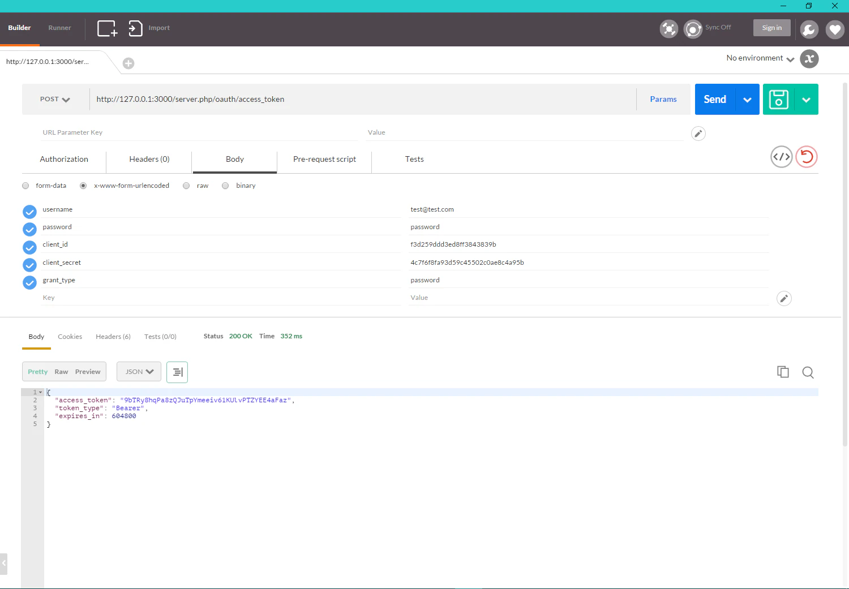Click the expires_in value 604800
Image resolution: width=849 pixels, height=589 pixels.
[x=124, y=416]
